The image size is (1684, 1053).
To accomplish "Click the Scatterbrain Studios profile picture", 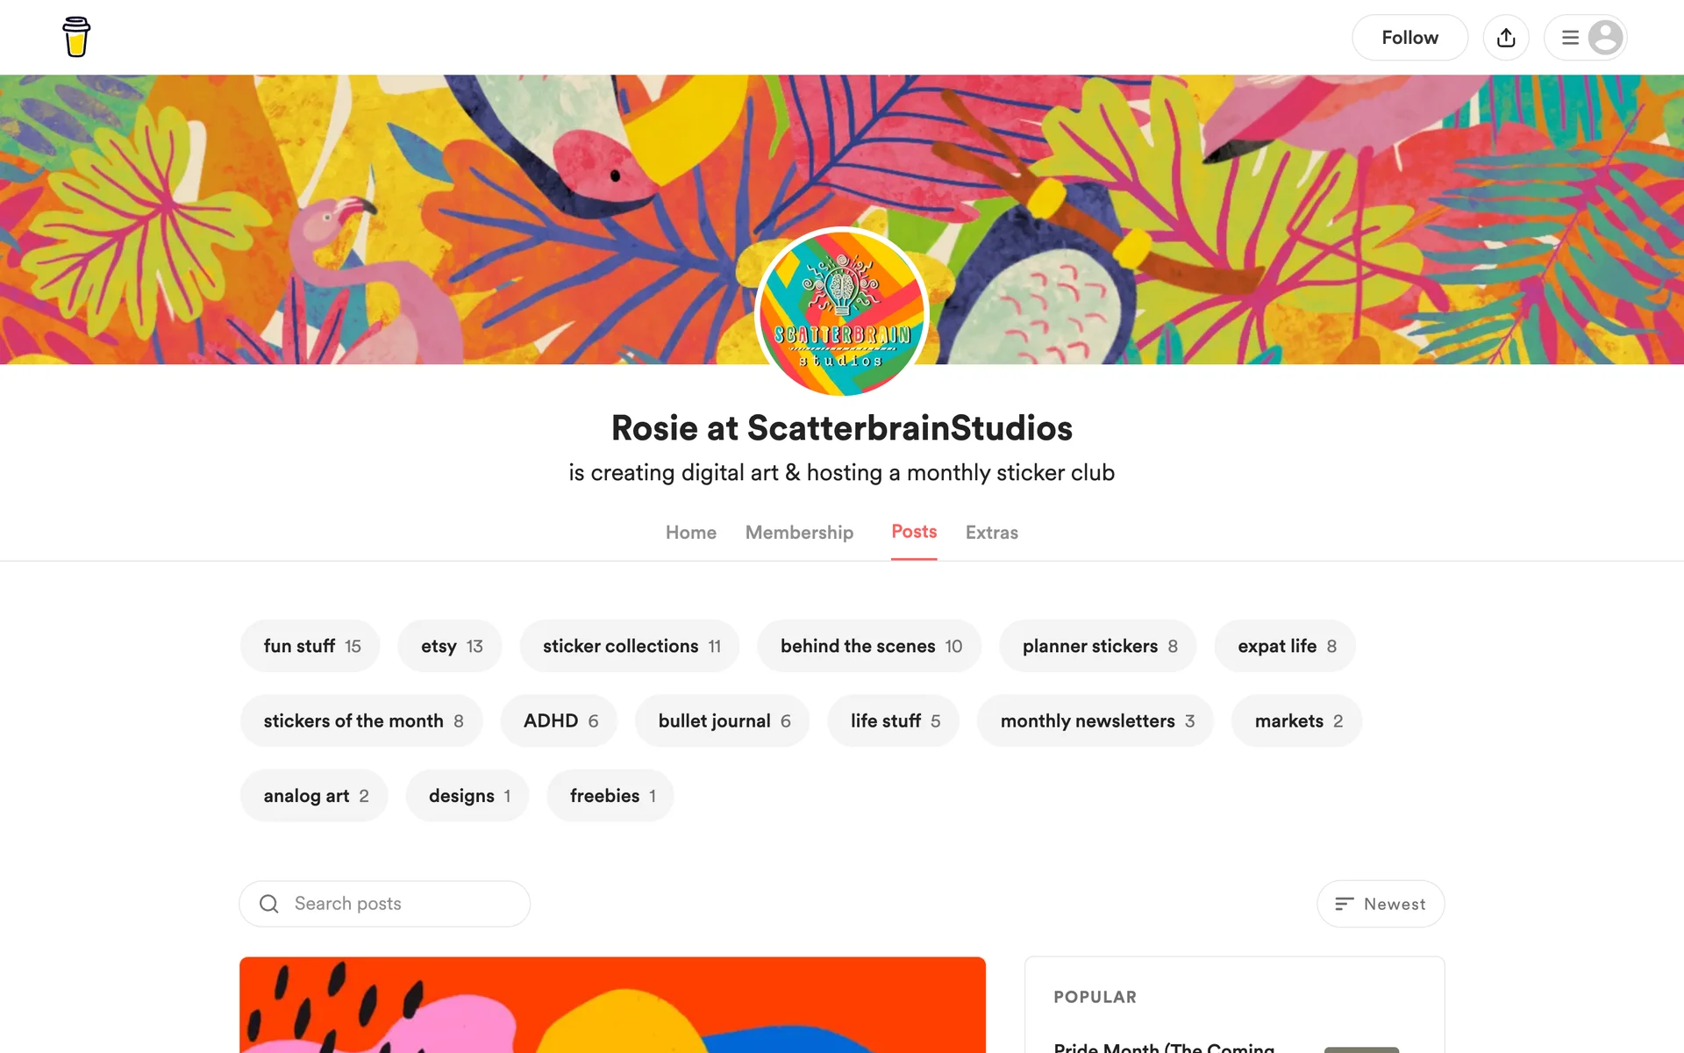I will click(x=842, y=312).
